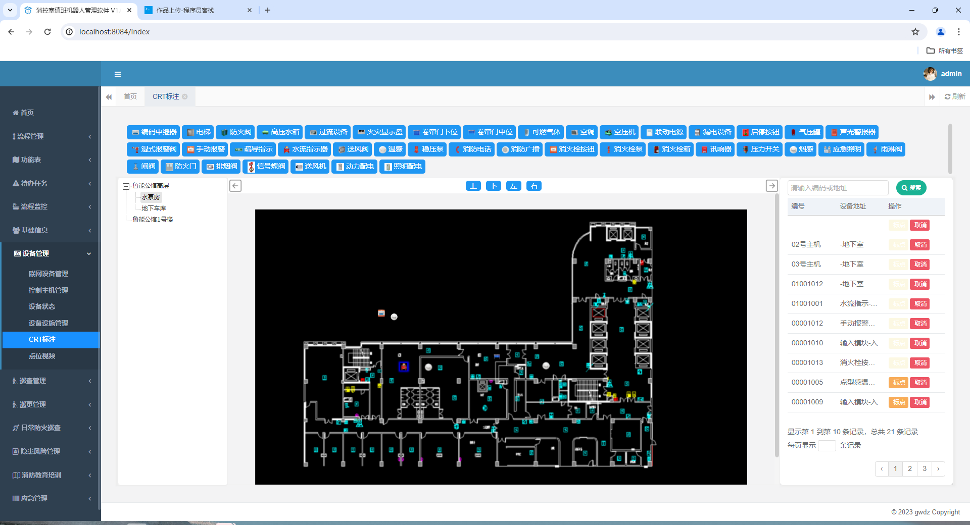Click 刷新 to refresh the page
The width and height of the screenshot is (970, 525).
click(x=955, y=96)
